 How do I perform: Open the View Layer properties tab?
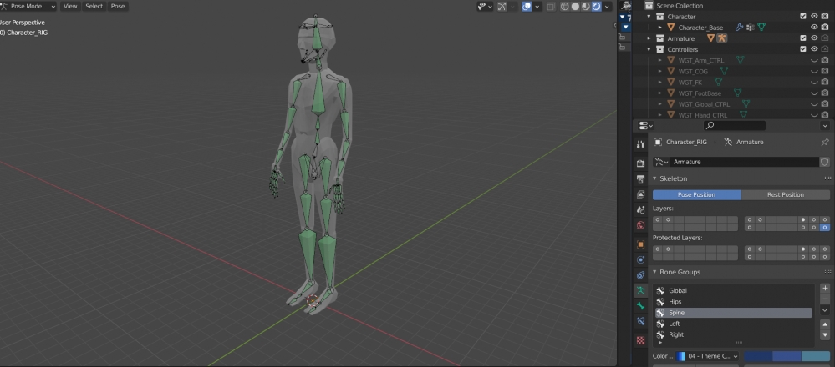coord(640,194)
